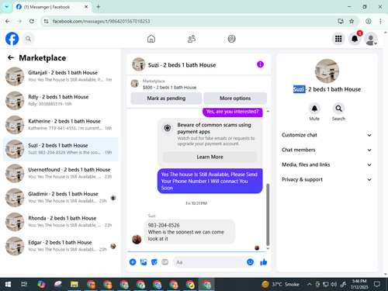Click the purple conversation information icon

click(260, 64)
